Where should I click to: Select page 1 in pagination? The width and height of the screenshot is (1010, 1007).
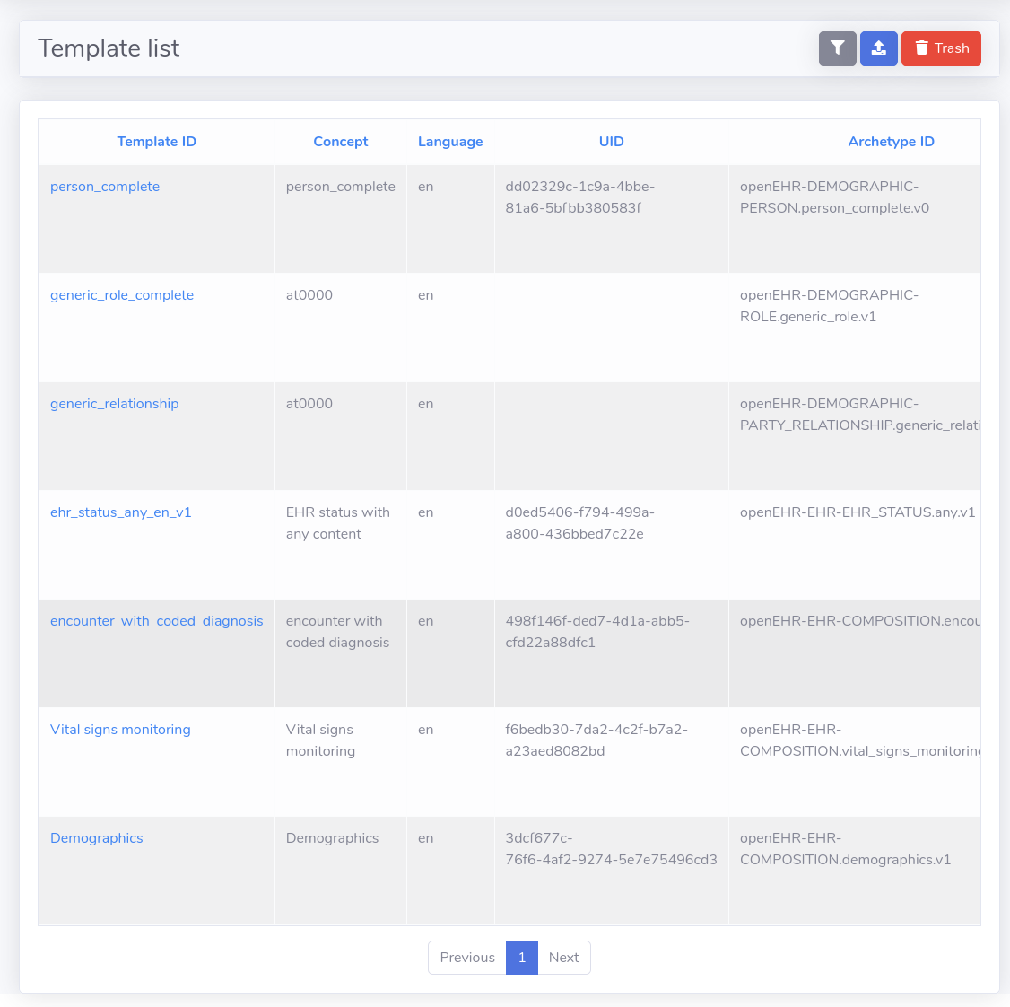(x=522, y=958)
